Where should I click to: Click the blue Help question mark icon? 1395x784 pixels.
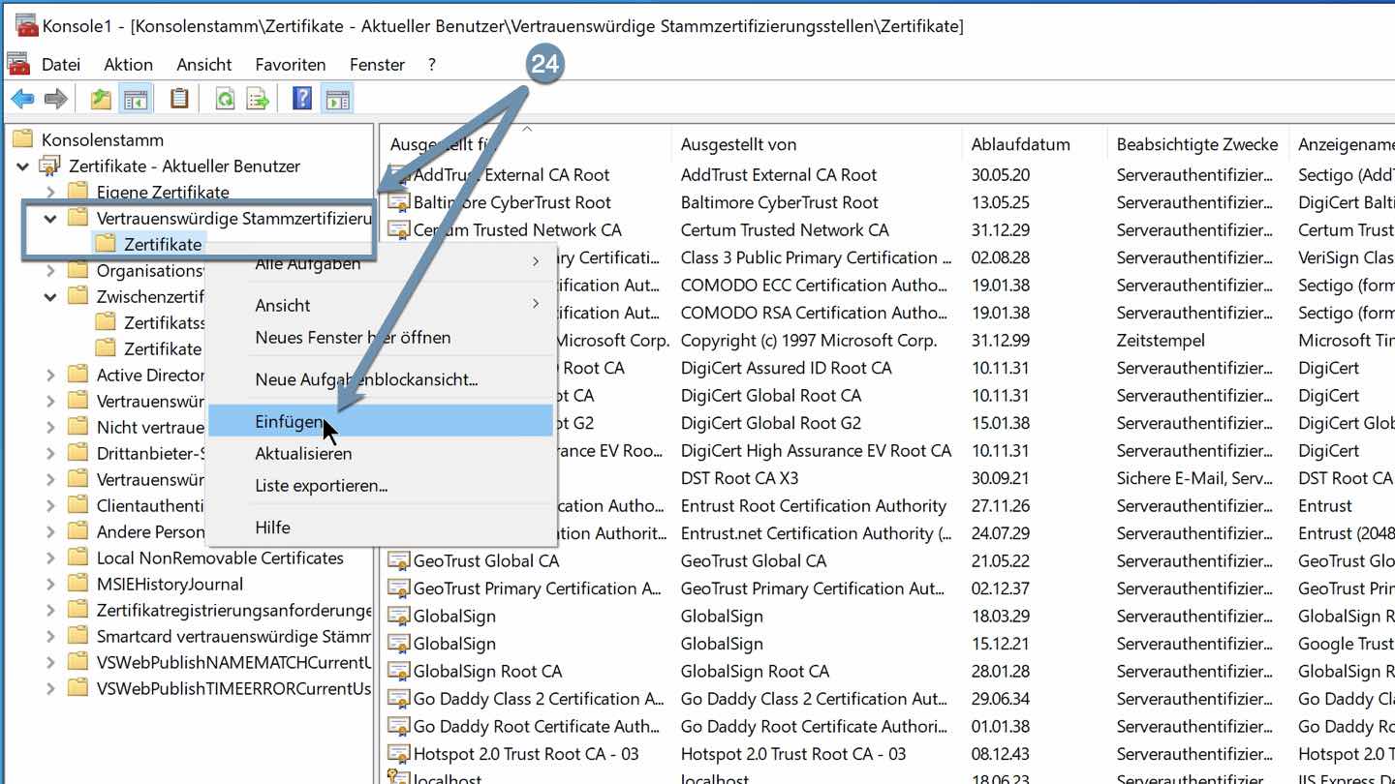[302, 99]
